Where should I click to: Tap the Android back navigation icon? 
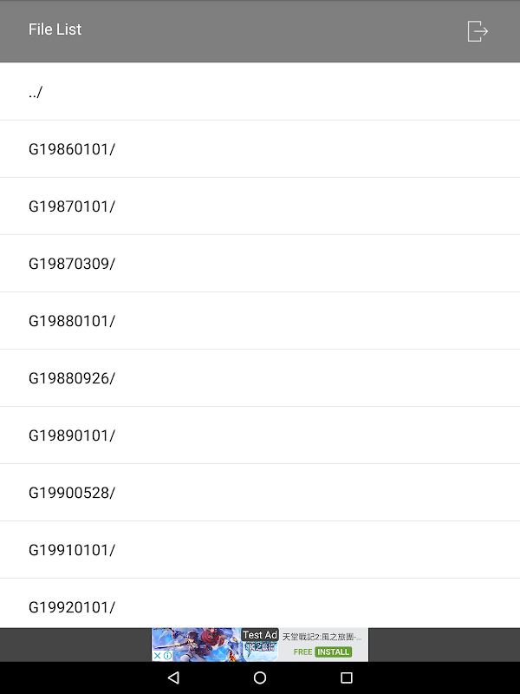point(174,678)
